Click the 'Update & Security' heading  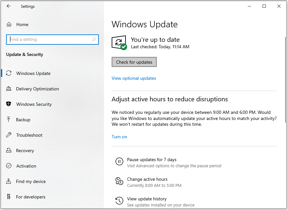click(x=24, y=55)
